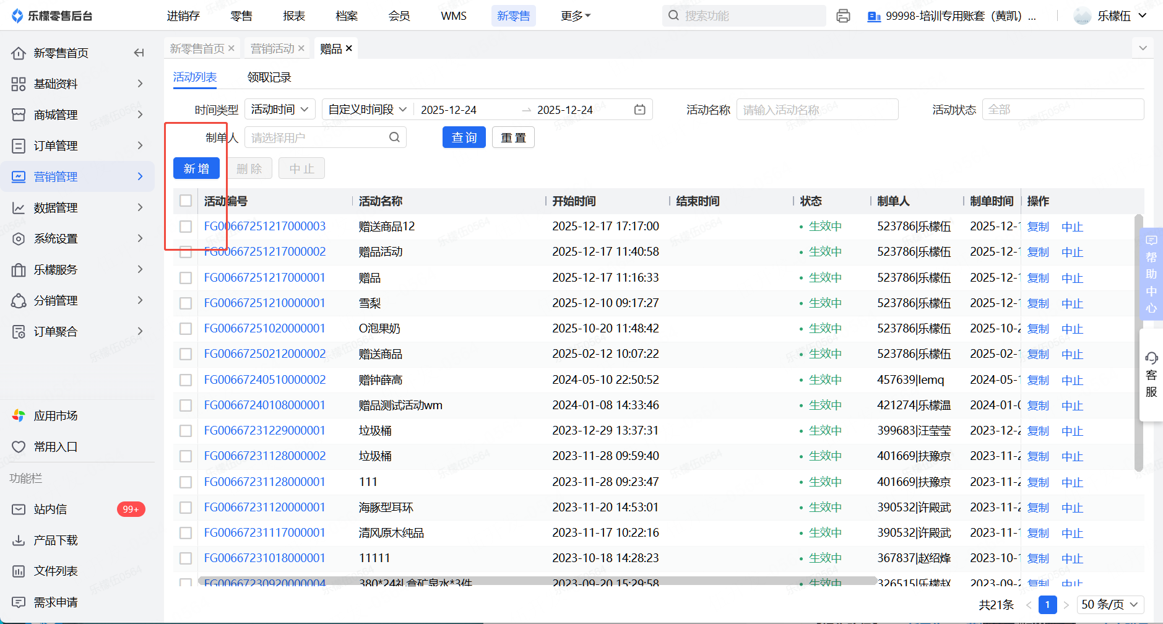Select the checkbox for the 雪梨 activity
Viewport: 1163px width, 624px height.
[186, 303]
